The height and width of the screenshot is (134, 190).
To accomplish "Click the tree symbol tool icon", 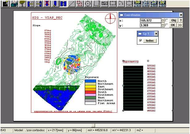I will [x=22, y=4].
